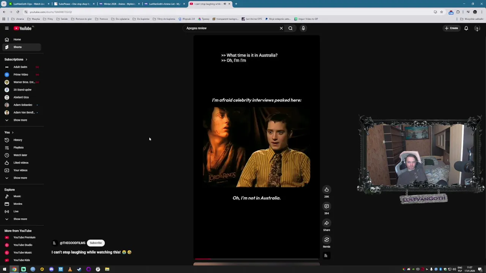Image resolution: width=486 pixels, height=273 pixels.
Task: Open the Windows Start menu
Action: click(5, 269)
